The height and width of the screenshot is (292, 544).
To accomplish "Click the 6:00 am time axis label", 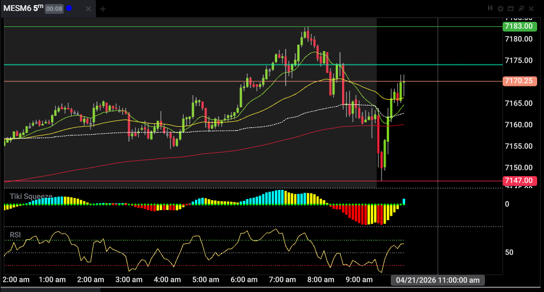I will [244, 279].
